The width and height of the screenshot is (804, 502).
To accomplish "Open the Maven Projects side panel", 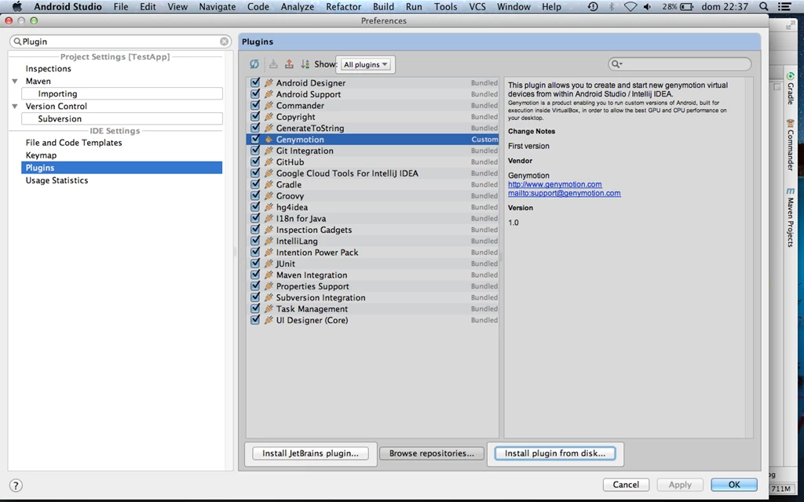I will click(x=790, y=217).
